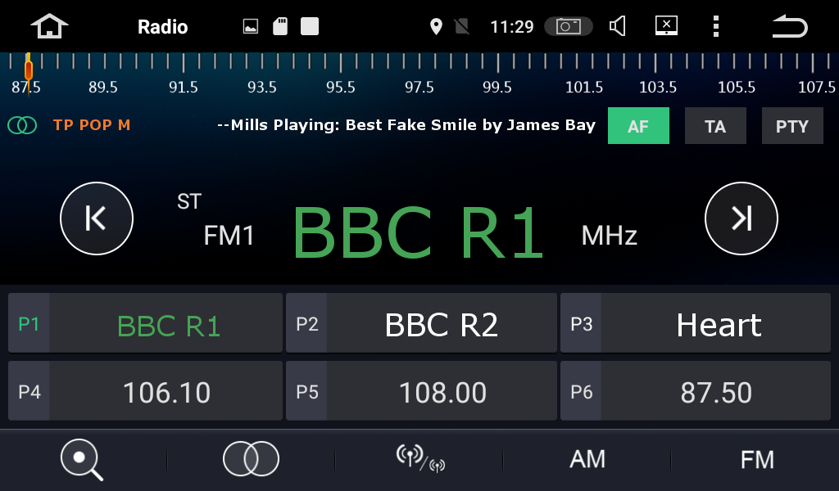This screenshot has width=839, height=491.
Task: Tap the close-screen icon in top bar
Action: 666,26
